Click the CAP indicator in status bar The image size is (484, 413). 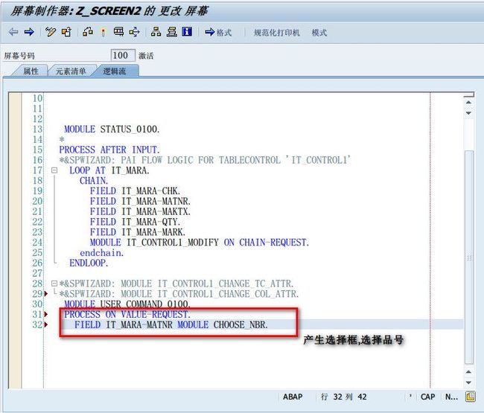point(428,397)
